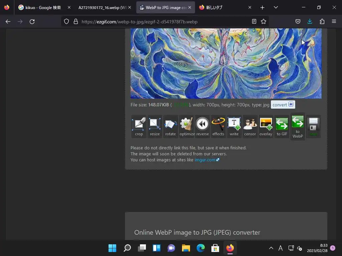342x256 pixels.
Task: Open the extensions menu
Action: (322, 22)
